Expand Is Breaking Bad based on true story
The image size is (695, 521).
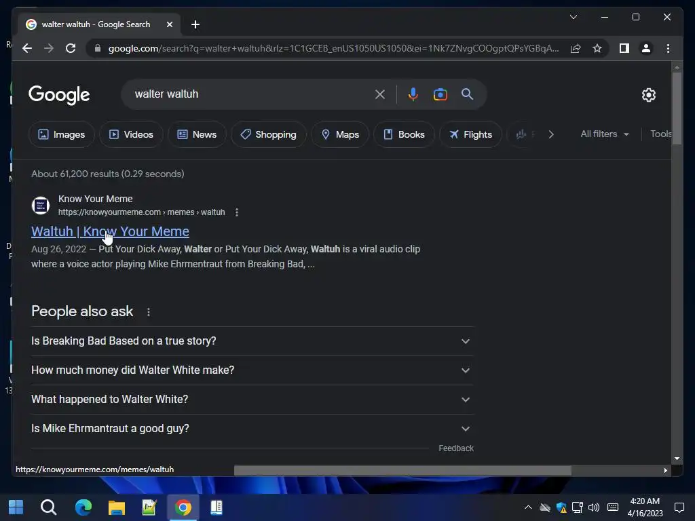(x=252, y=341)
